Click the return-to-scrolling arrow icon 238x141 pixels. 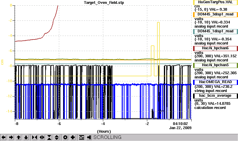[x=89, y=137]
